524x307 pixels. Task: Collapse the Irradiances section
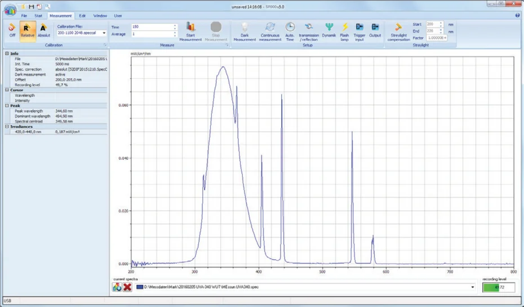point(7,127)
